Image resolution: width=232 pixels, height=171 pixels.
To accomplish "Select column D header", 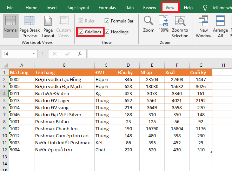I will (128, 65).
